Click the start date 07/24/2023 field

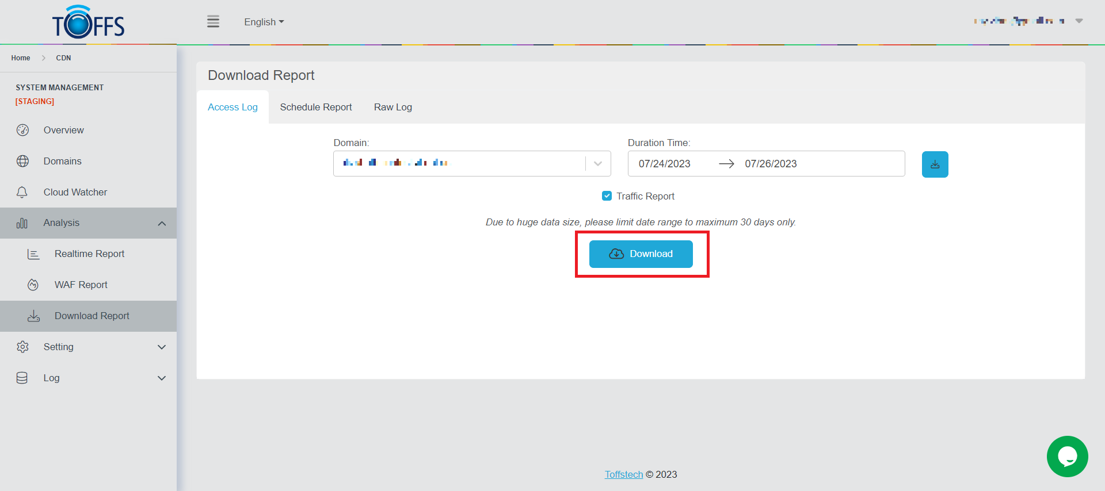click(x=664, y=164)
